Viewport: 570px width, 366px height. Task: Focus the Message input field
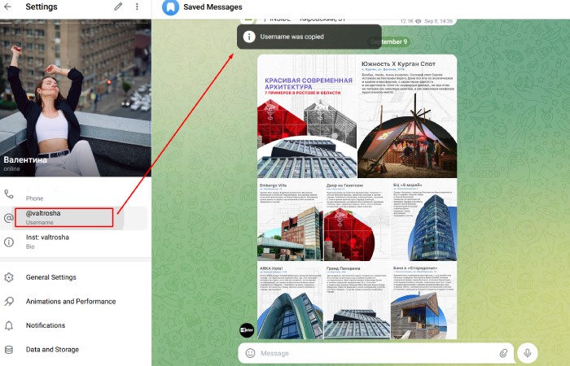(375, 353)
